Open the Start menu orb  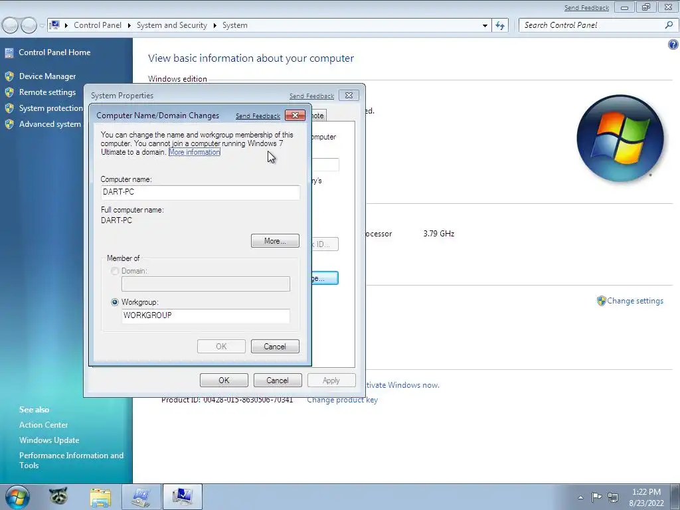pyautogui.click(x=17, y=497)
